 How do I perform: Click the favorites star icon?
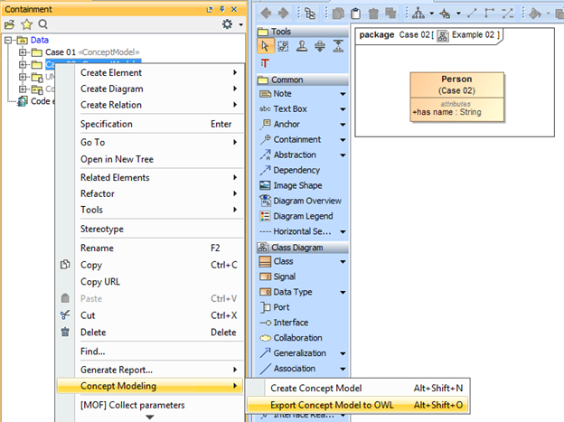coord(26,24)
